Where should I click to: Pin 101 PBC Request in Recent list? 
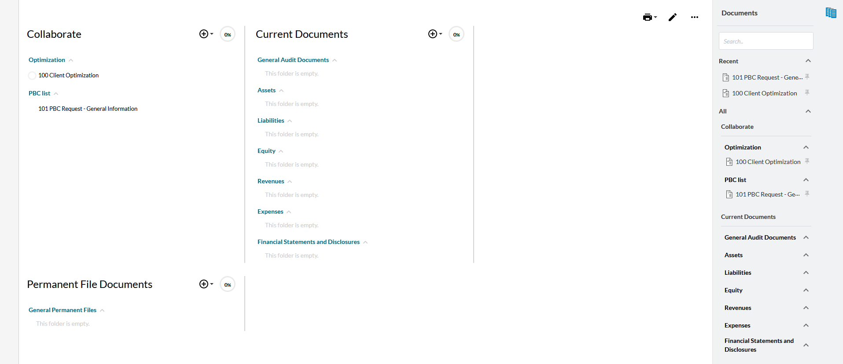tap(807, 77)
